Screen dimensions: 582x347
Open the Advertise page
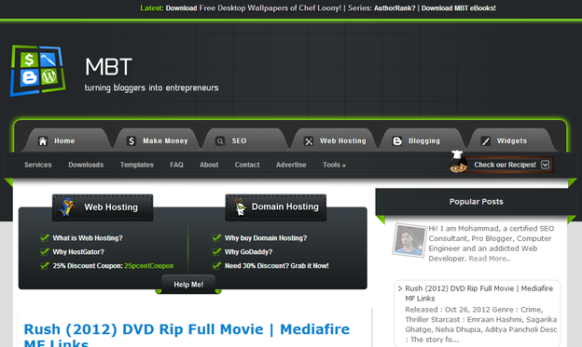(291, 165)
